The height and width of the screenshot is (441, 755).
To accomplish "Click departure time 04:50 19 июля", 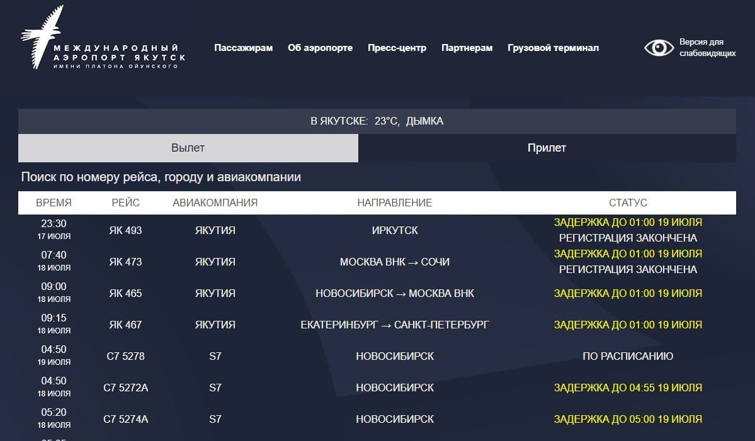I will pos(54,355).
